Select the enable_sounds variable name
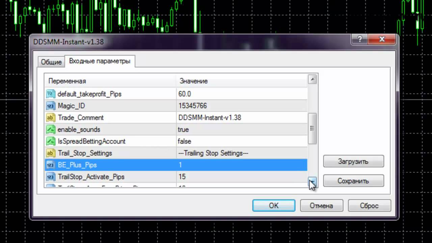The image size is (432, 243). tap(79, 129)
